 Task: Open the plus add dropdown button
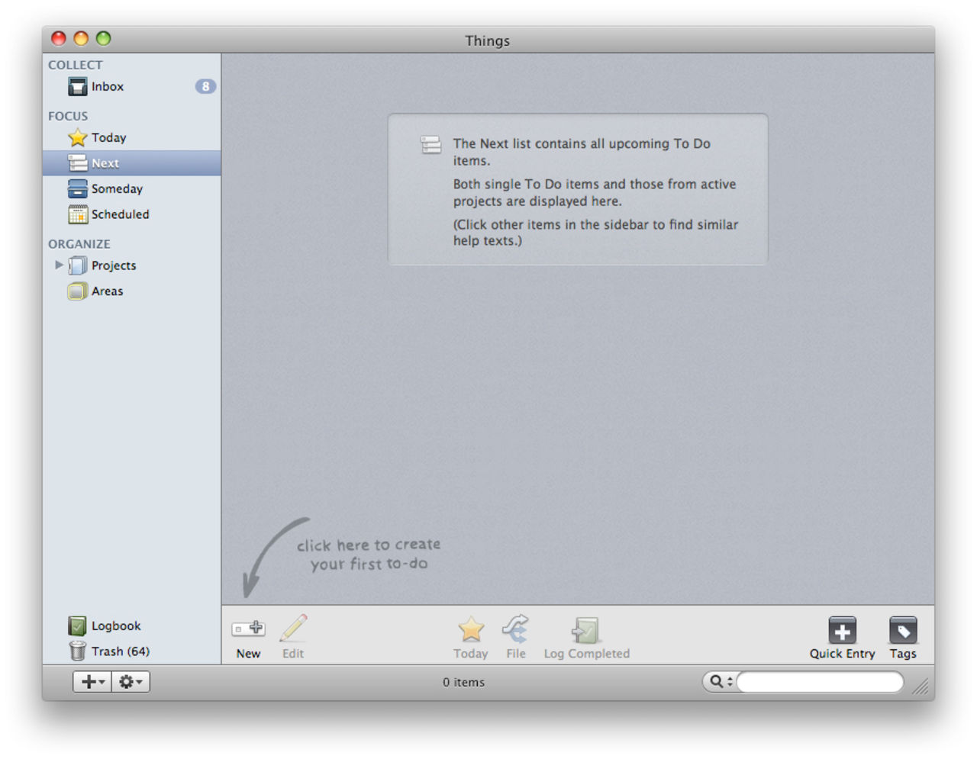[92, 682]
